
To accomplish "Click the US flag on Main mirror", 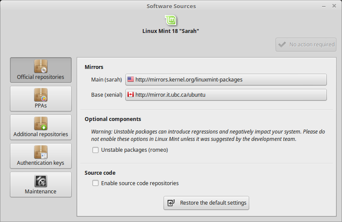I will (130, 80).
